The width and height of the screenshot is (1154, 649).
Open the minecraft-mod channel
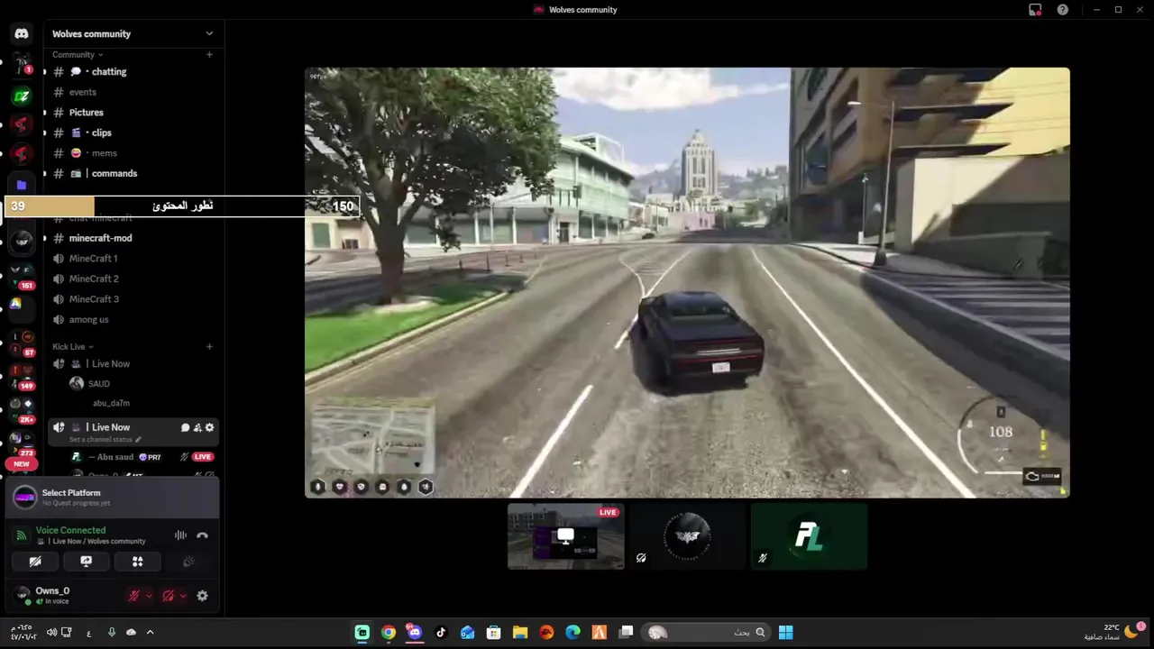132,238
